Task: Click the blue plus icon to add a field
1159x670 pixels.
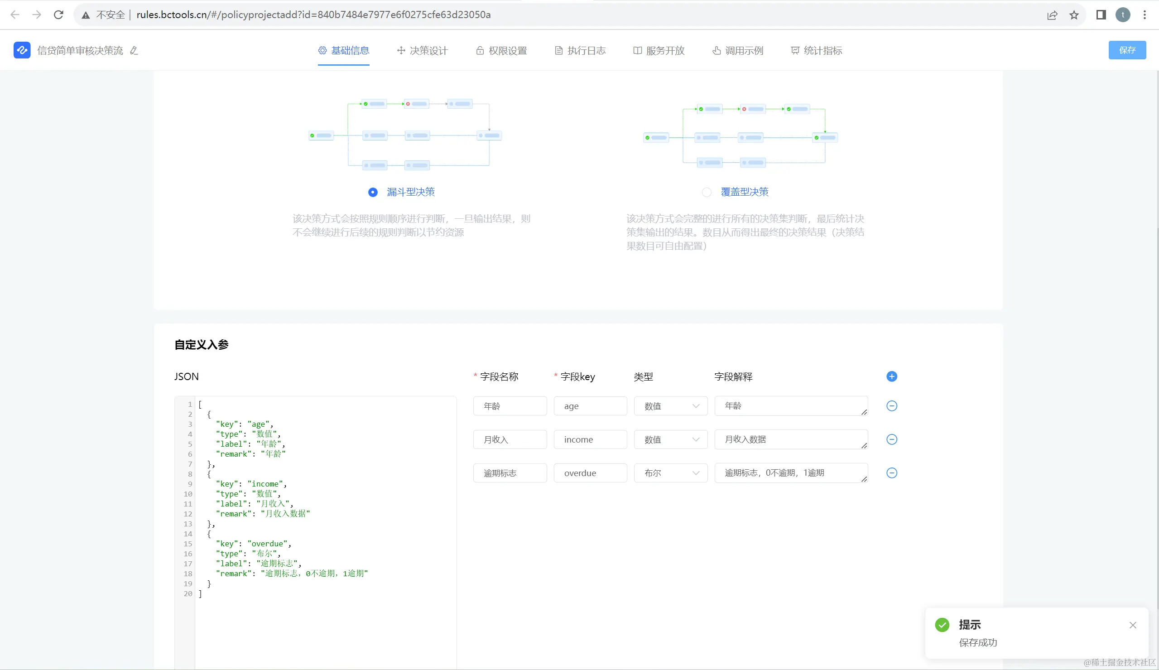Action: tap(891, 376)
